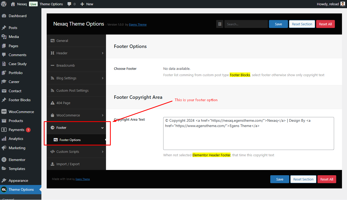Click the Elementor icon in sidebar
This screenshot has width=347, height=200.
click(x=4, y=160)
